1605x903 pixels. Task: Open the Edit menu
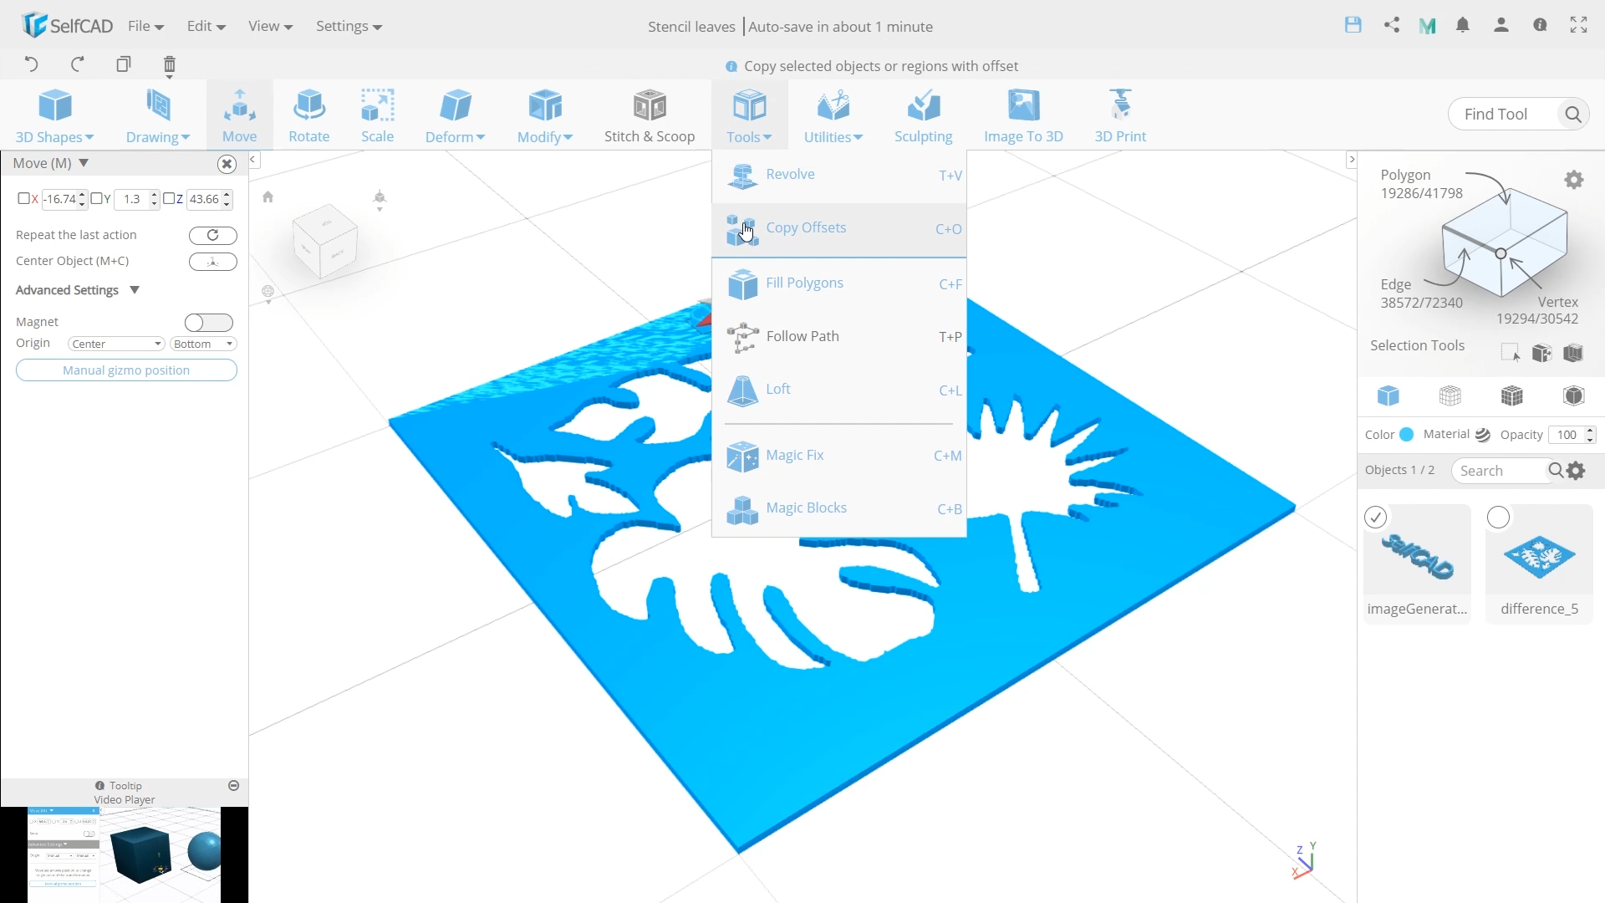pyautogui.click(x=206, y=26)
